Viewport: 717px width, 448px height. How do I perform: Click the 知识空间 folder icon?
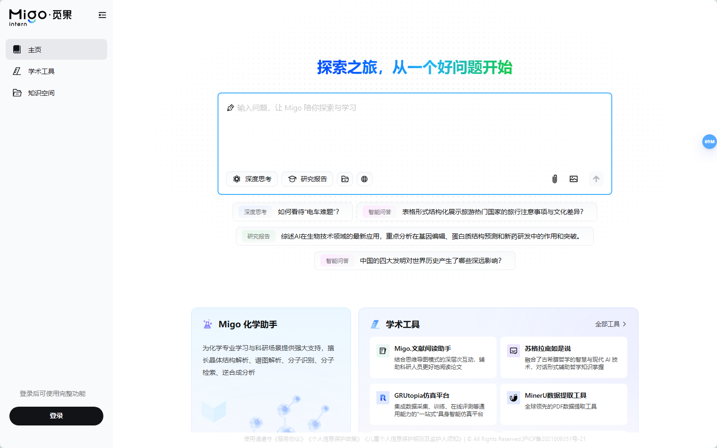[17, 93]
